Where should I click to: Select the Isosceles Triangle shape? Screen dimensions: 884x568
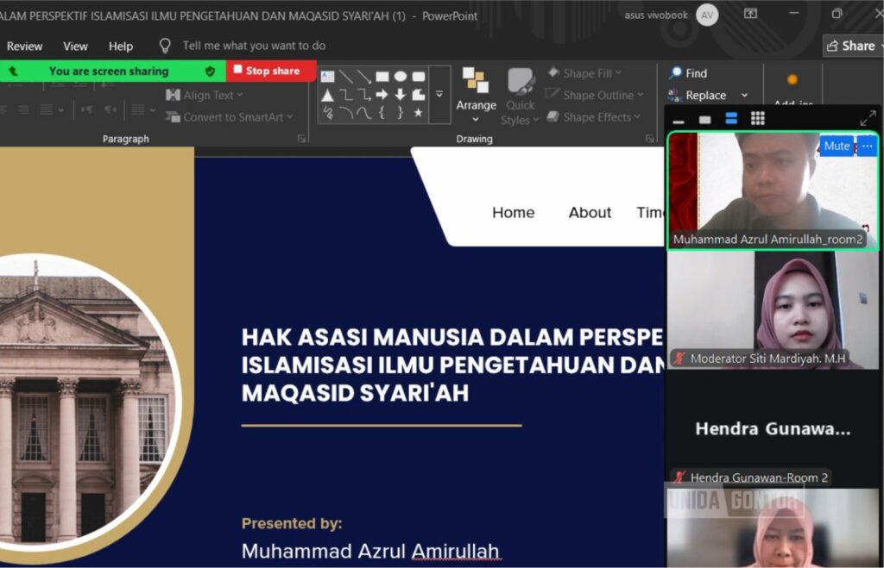(327, 95)
